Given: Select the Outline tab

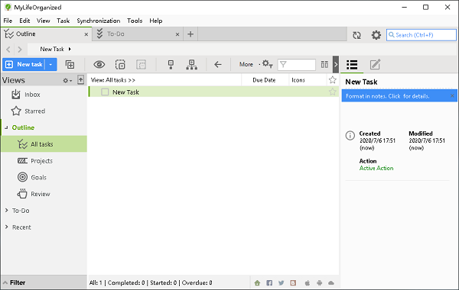Looking at the screenshot, I should click(x=46, y=34).
